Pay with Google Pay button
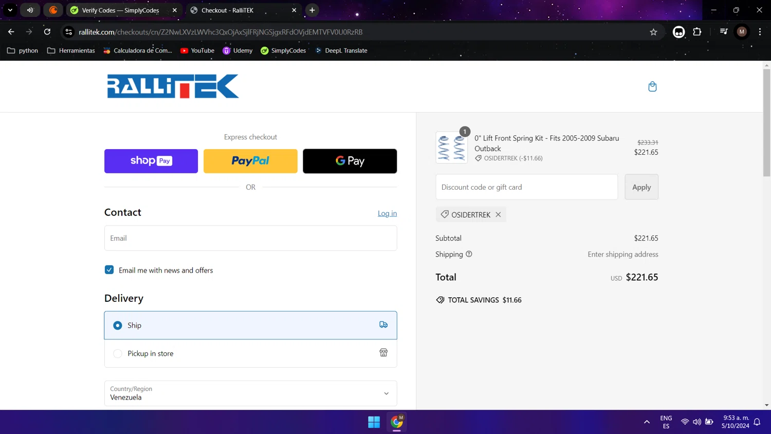The height and width of the screenshot is (434, 771). [350, 161]
